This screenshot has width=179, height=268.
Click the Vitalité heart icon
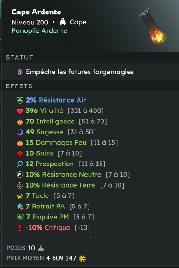pos(20,111)
